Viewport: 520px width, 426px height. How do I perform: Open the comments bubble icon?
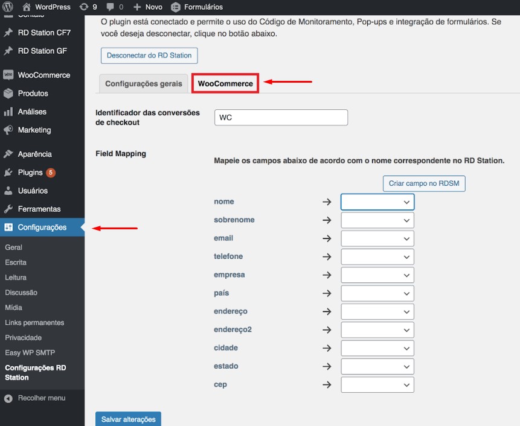[111, 7]
